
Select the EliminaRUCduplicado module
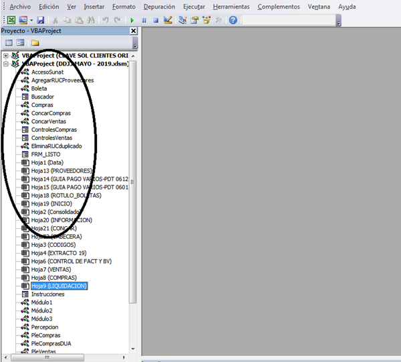(57, 146)
